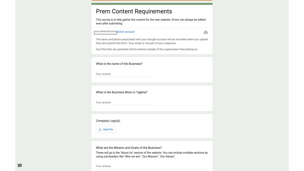The height and width of the screenshot is (171, 304).
Task: Click the Prem Content Requirements form title
Action: [134, 11]
